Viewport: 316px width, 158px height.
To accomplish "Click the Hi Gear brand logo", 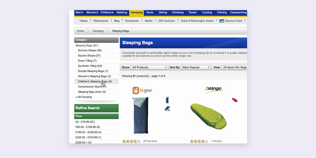I will click(x=142, y=90).
